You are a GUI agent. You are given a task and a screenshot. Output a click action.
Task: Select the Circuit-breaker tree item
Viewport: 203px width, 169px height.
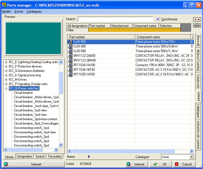pyautogui.click(x=23, y=93)
